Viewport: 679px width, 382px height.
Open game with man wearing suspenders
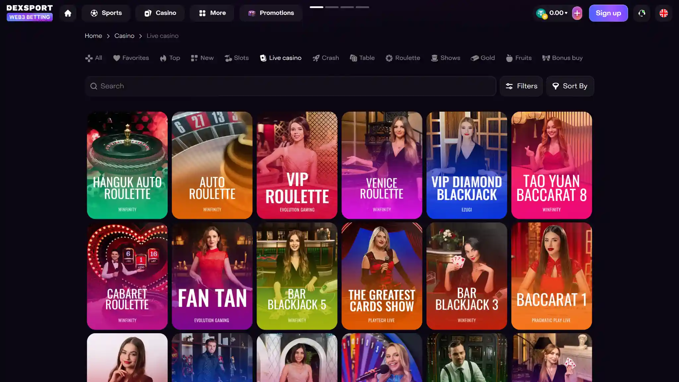467,358
